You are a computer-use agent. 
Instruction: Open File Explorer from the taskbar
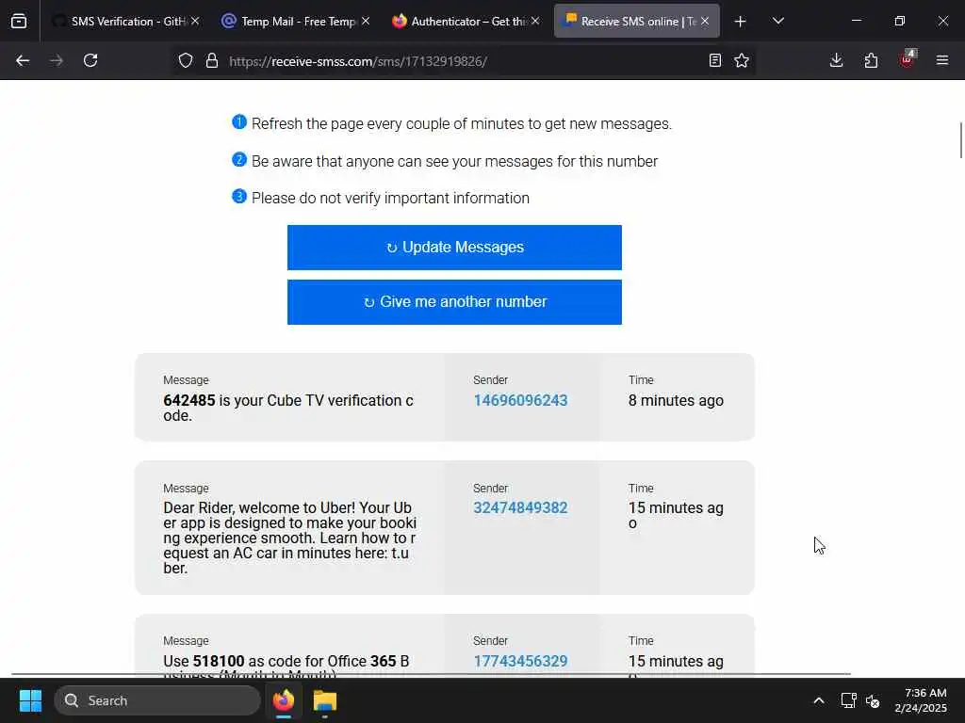pyautogui.click(x=325, y=700)
